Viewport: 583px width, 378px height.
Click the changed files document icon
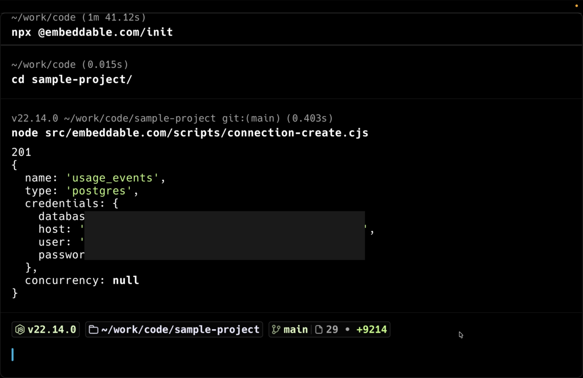click(319, 330)
